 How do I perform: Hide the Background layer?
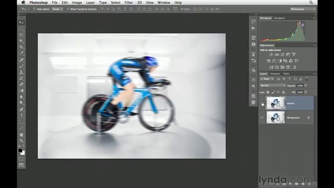point(262,118)
